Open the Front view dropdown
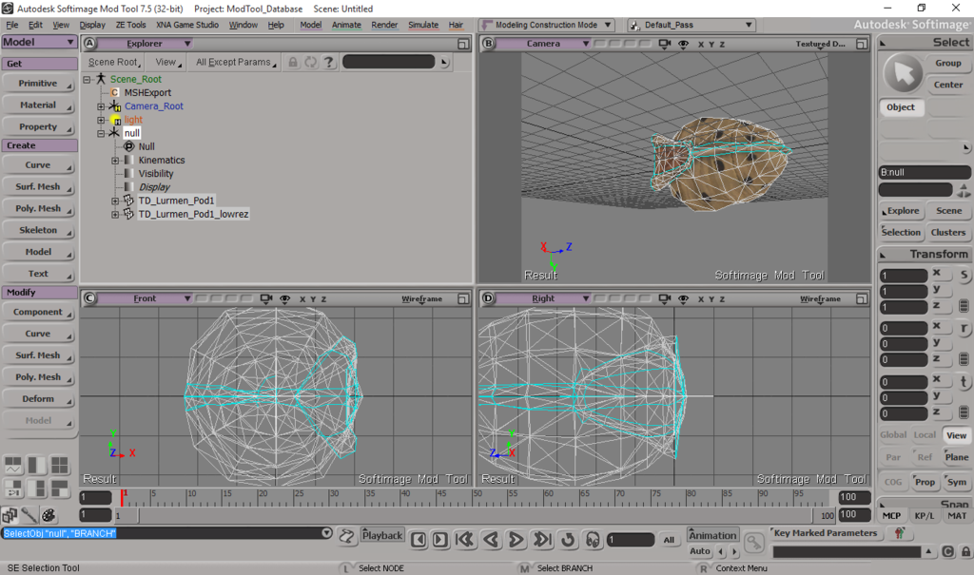The width and height of the screenshot is (974, 575). coord(146,298)
